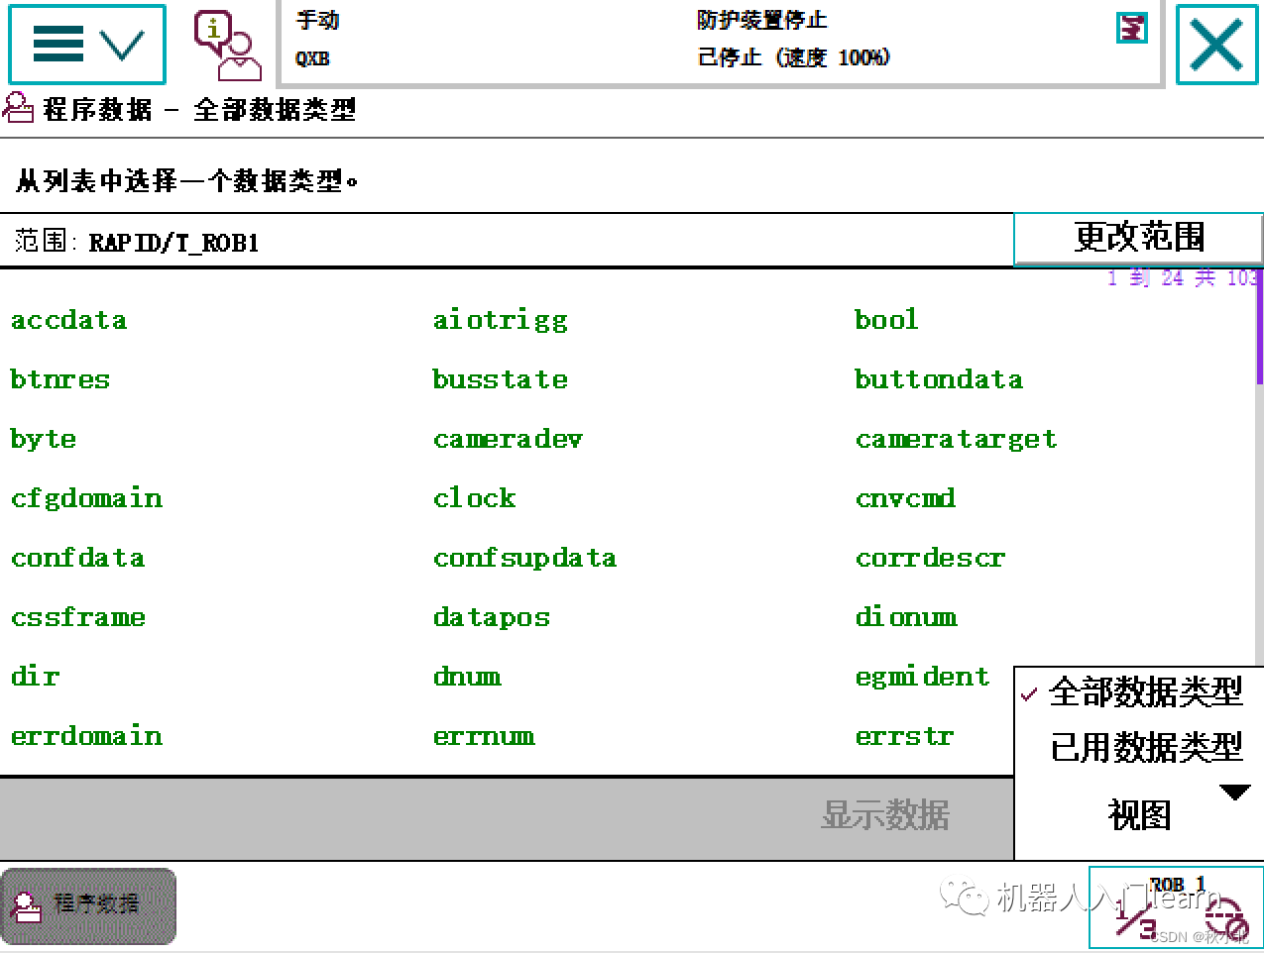This screenshot has height=953, width=1264.
Task: Expand the arrow beside the main menu button
Action: click(122, 44)
